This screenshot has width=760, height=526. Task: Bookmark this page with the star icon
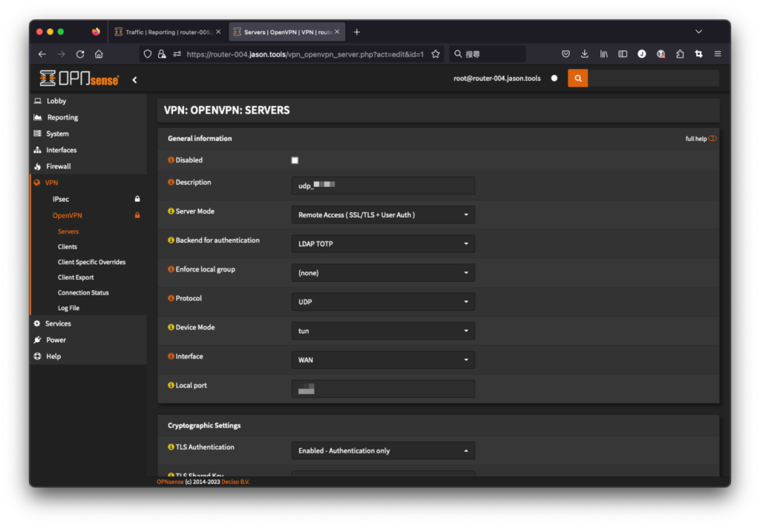435,54
